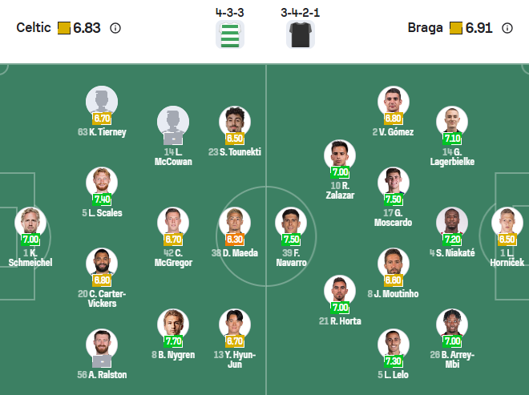Screen dimensions: 529x395
Task: Click Celtic's green striped shirt icon
Action: pos(230,34)
